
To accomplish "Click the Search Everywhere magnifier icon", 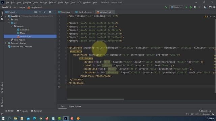I will click(214, 7).
